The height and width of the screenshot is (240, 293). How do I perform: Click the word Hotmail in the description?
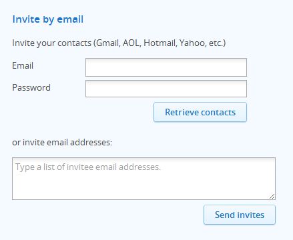(160, 43)
